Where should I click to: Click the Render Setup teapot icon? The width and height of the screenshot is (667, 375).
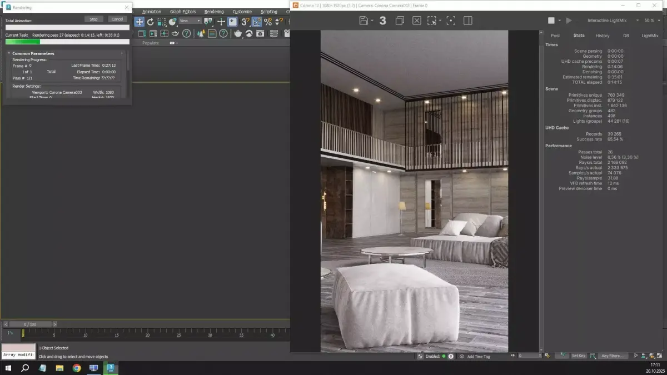coord(238,33)
